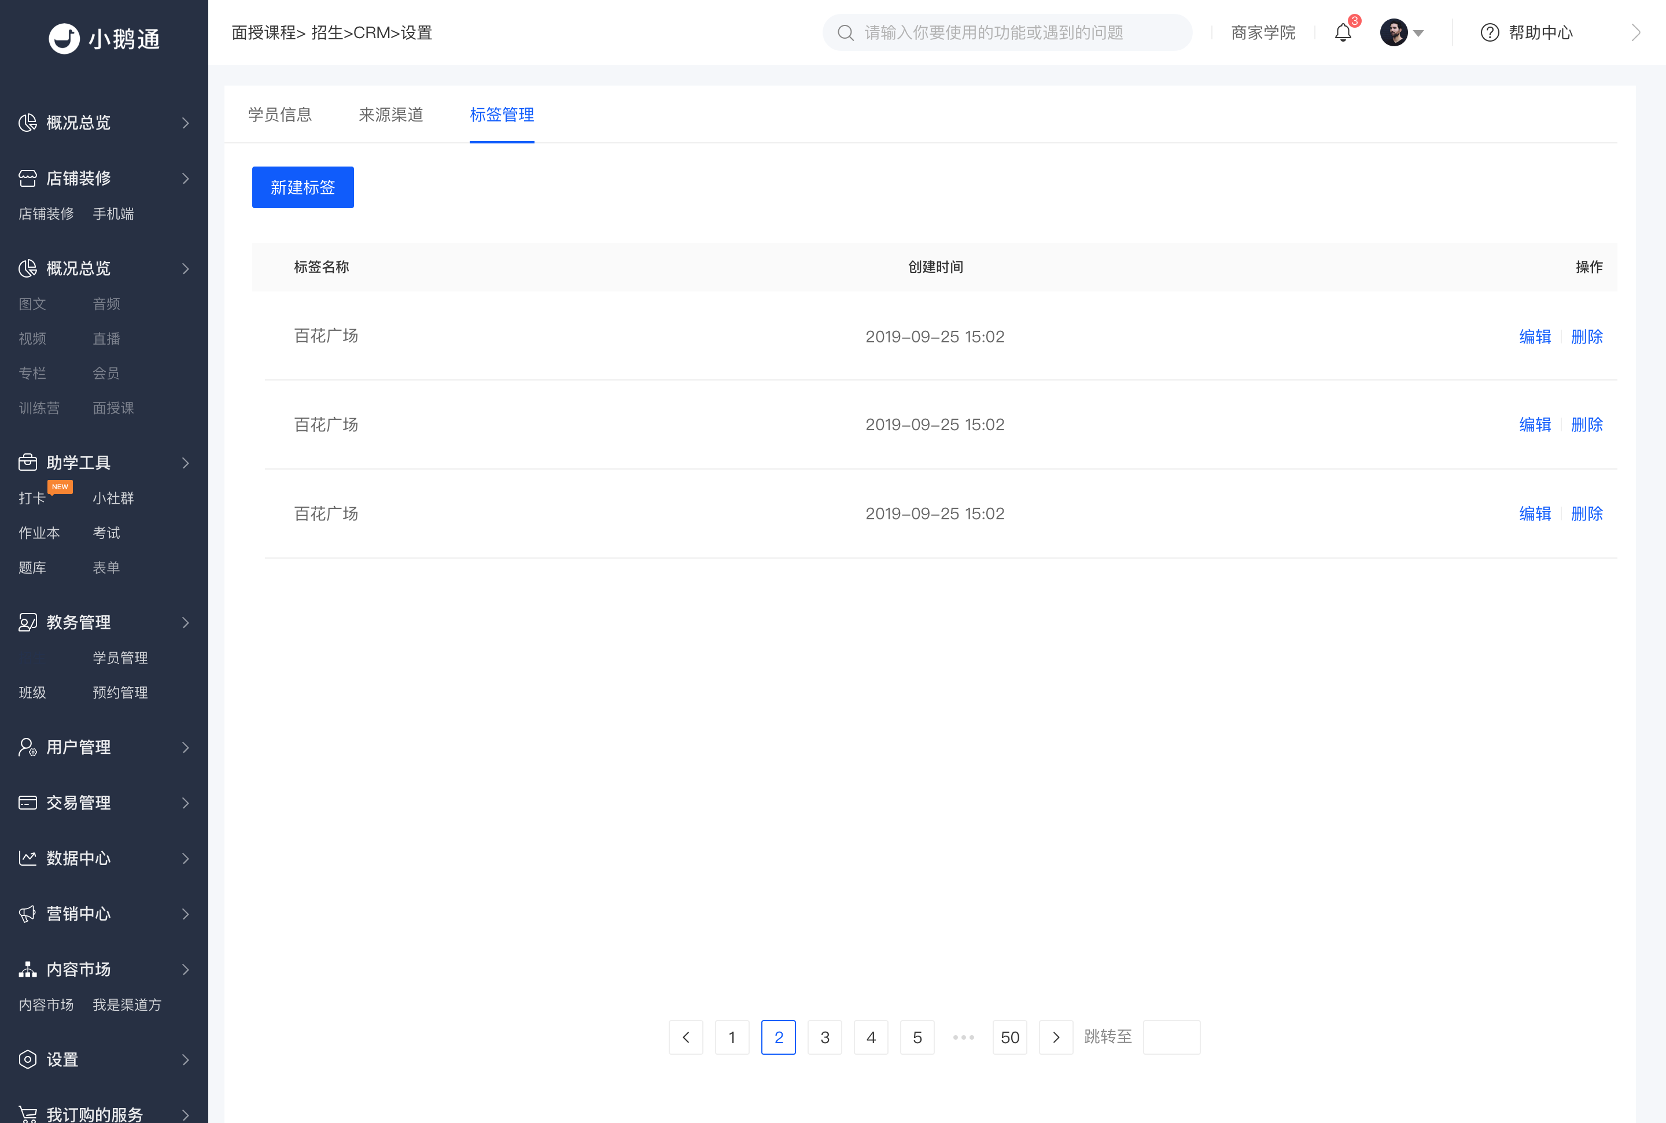Go to previous page arrow in pagination
This screenshot has height=1123, width=1666.
(x=686, y=1037)
